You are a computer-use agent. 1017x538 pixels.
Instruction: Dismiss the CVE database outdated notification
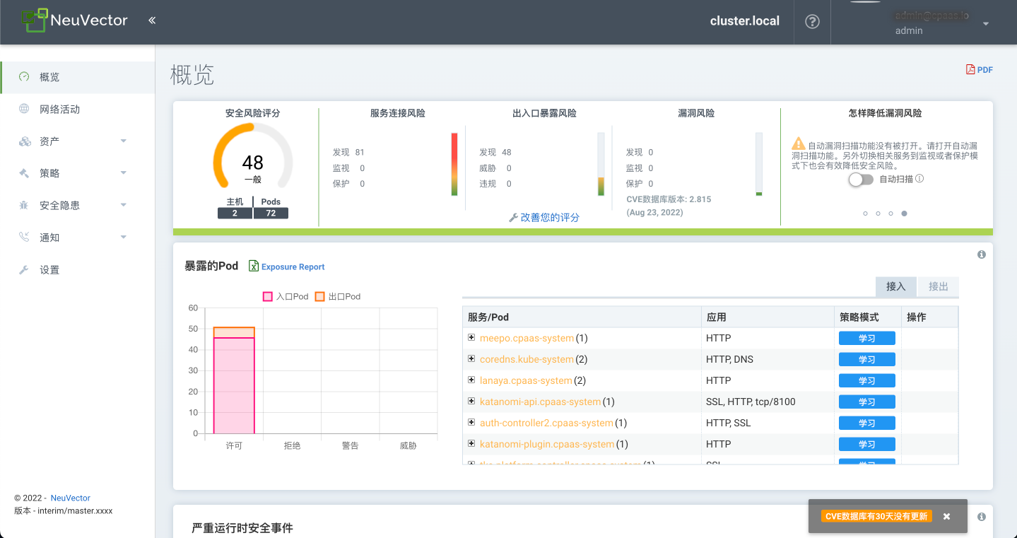(x=946, y=516)
